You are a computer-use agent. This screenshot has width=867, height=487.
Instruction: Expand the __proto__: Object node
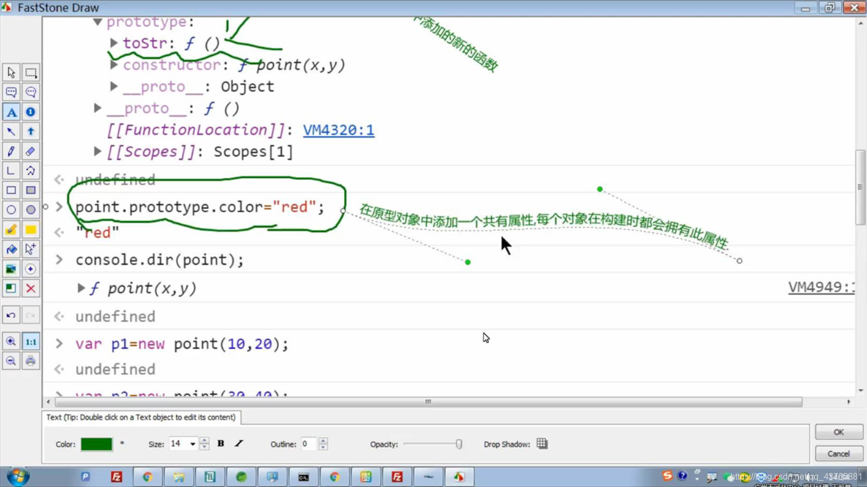tap(114, 86)
